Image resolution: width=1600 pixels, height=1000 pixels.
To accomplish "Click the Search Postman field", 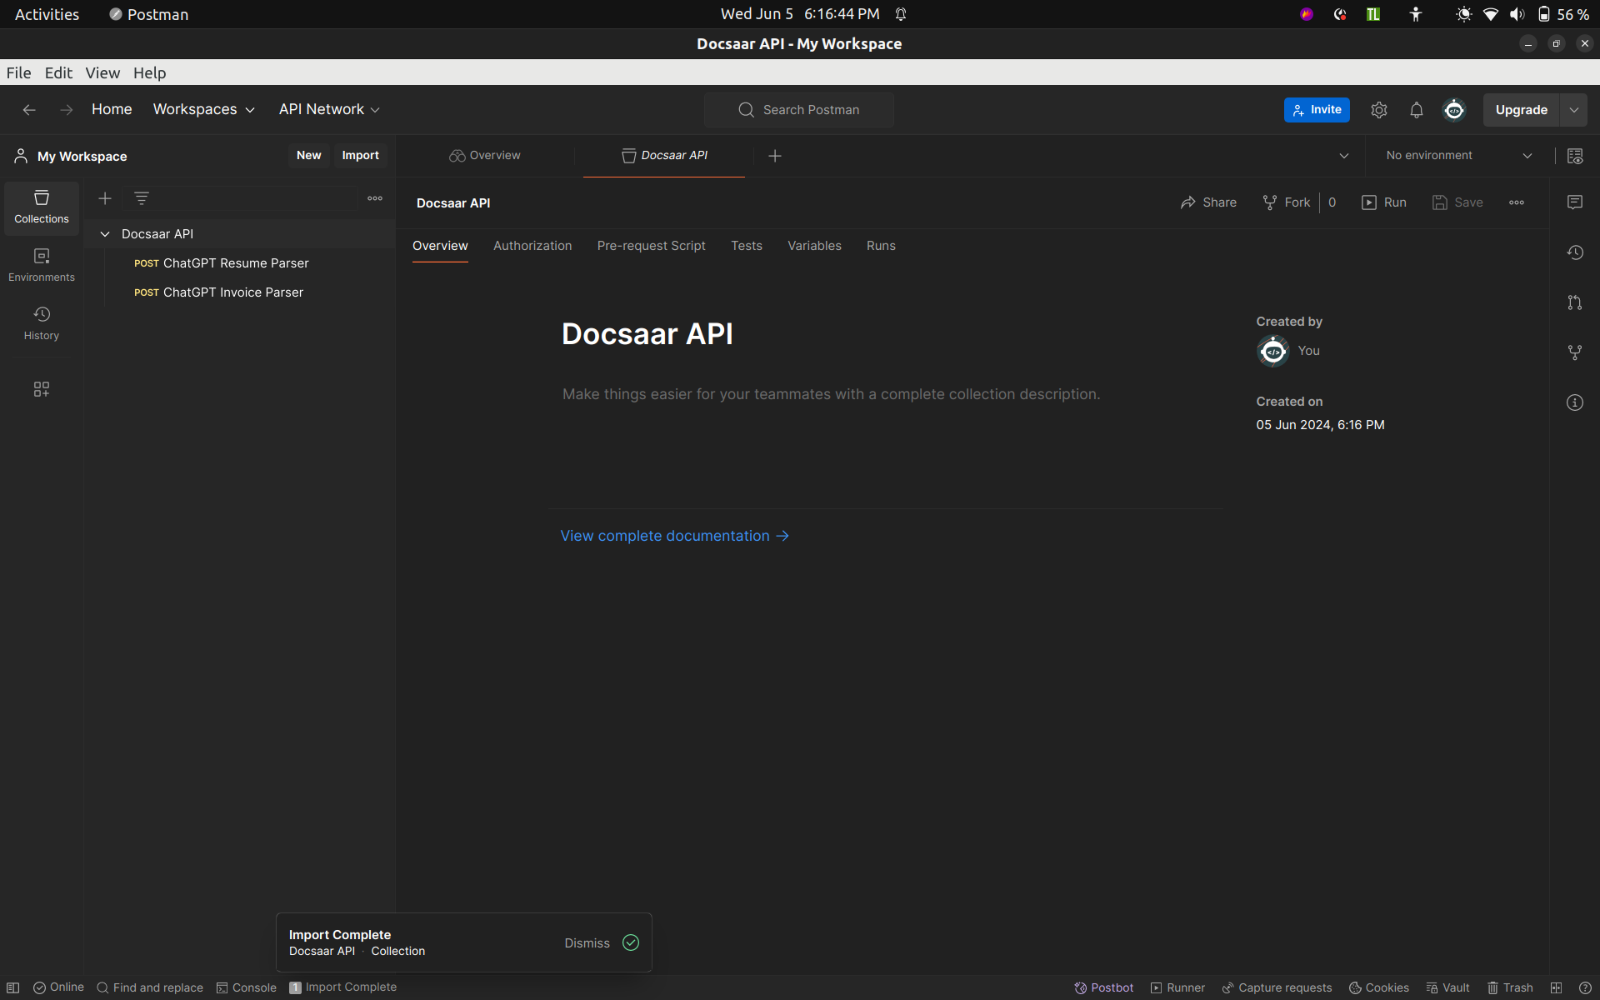I will 799,110.
